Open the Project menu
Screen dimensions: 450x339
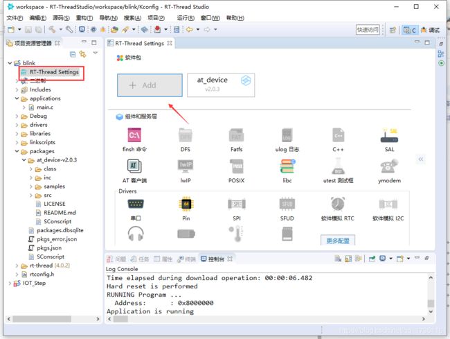156,18
